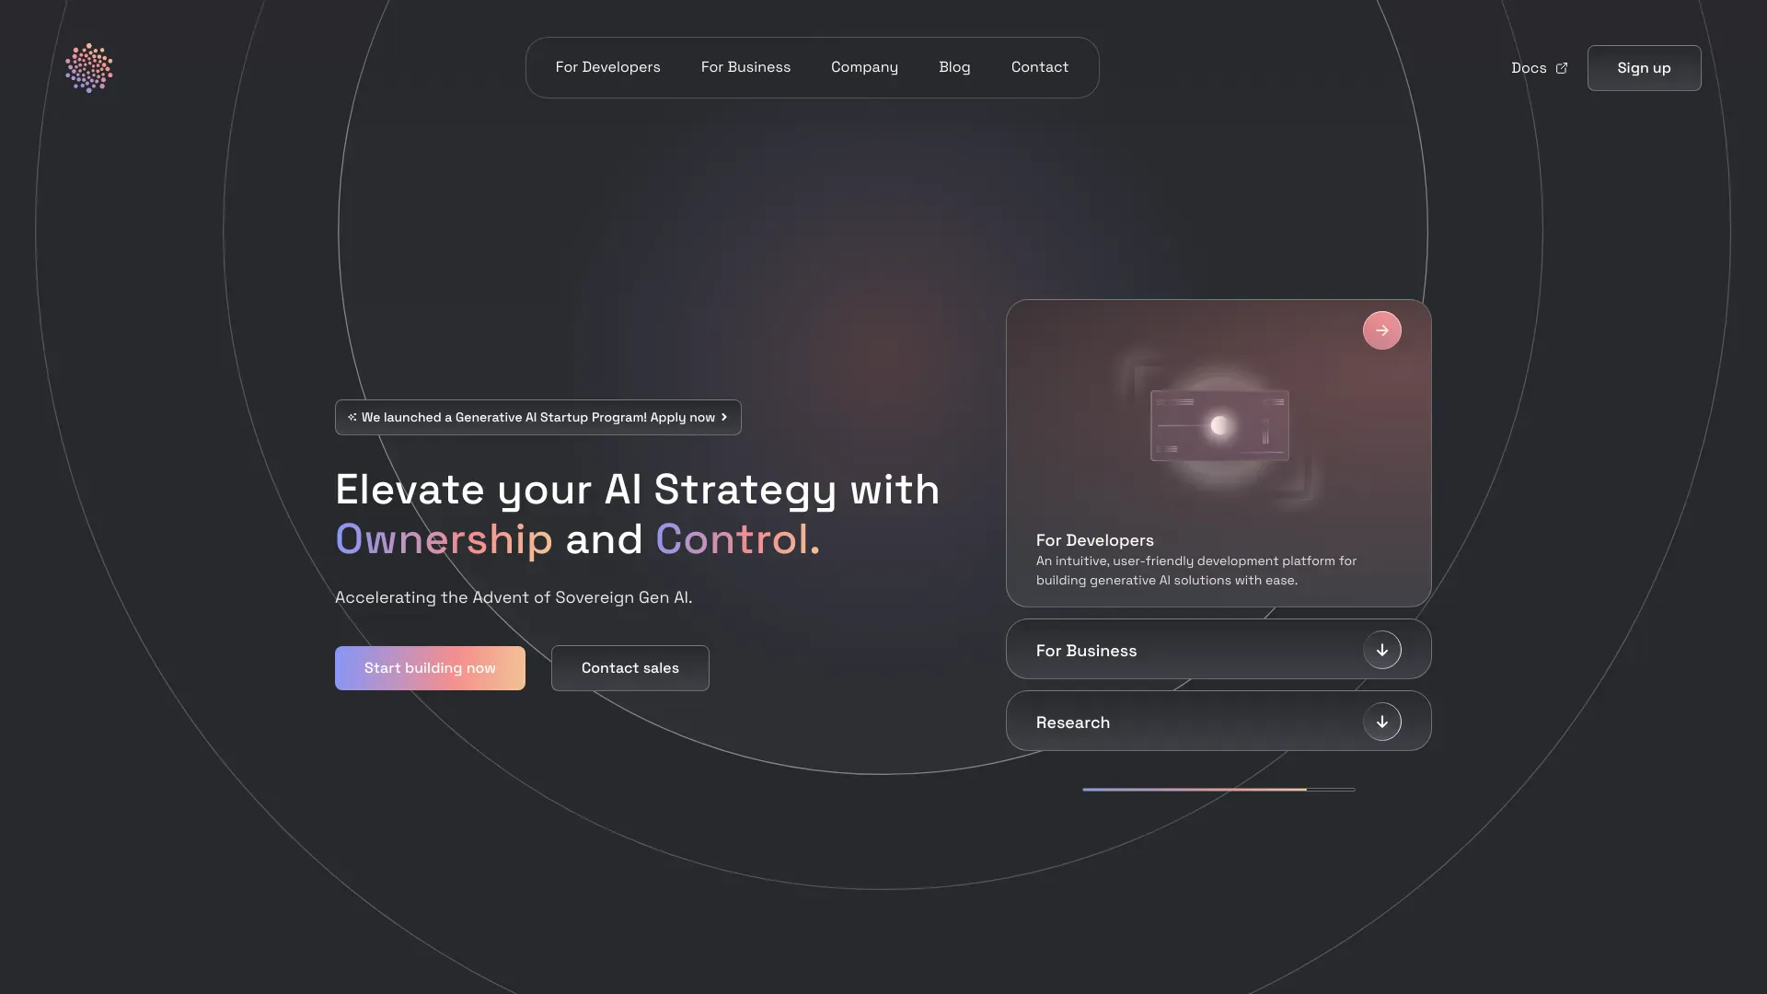Click the Sign up button
The image size is (1767, 994).
pos(1644,68)
